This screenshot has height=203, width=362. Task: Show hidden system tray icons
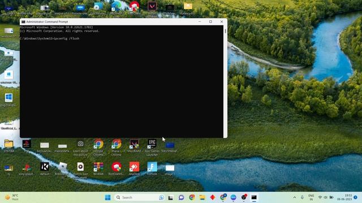[x=295, y=197]
